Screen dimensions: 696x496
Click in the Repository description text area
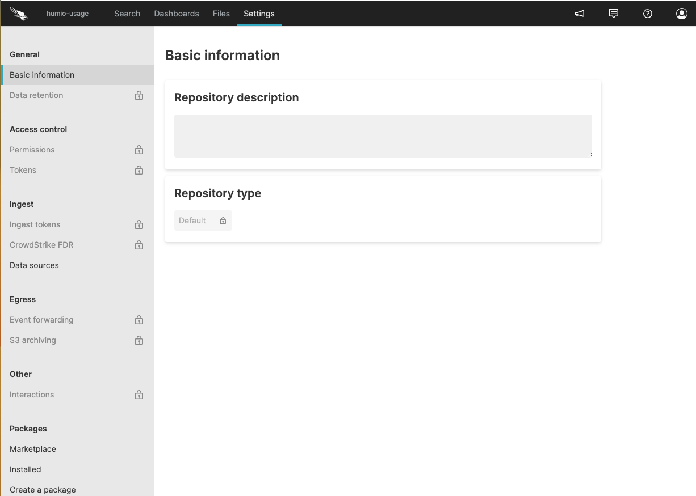pos(383,136)
